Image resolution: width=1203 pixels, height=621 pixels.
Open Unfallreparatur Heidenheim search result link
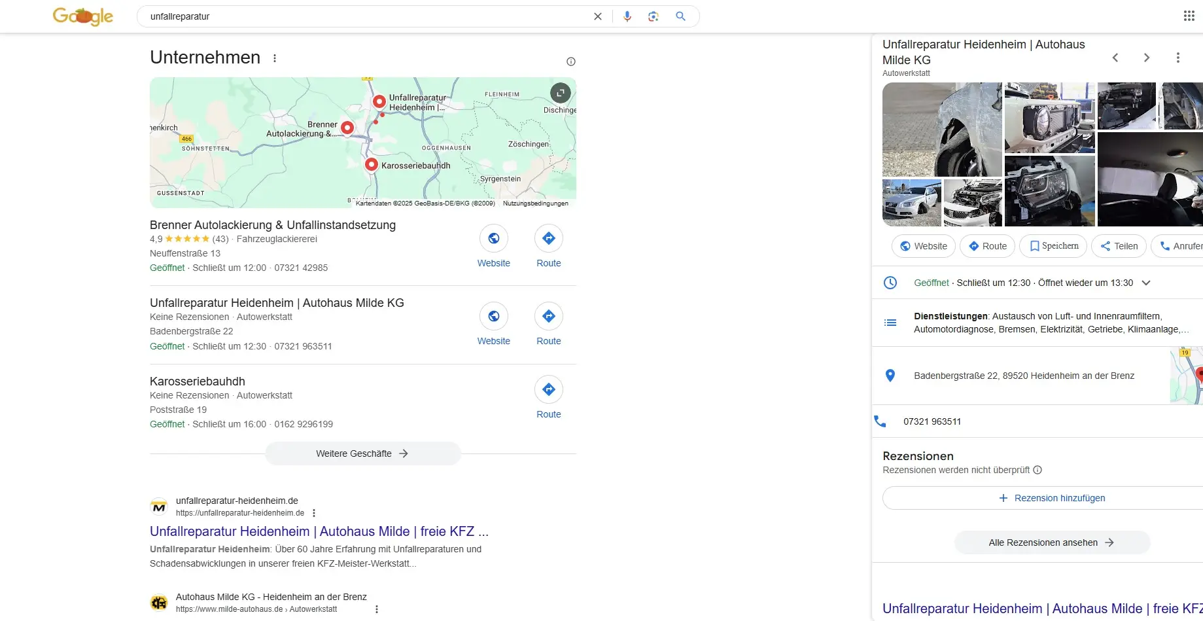[x=319, y=531]
